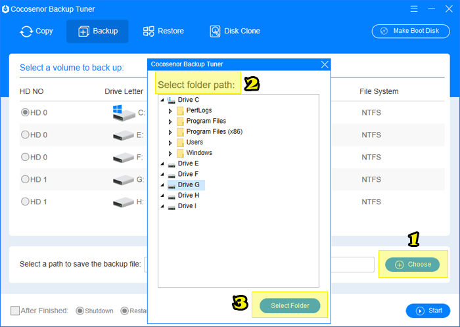Click the Drive Letter column header
Screen dimensions: 460x327
pyautogui.click(x=124, y=91)
